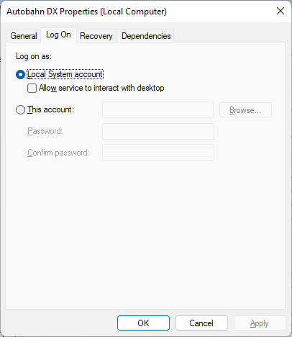Click the 'Password:' text label
292x337 pixels.
pos(45,131)
